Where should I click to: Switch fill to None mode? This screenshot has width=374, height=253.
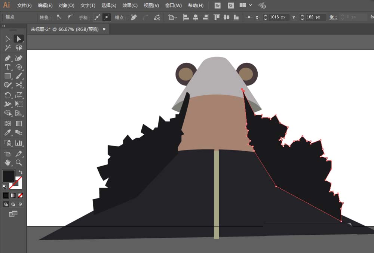[x=21, y=195]
